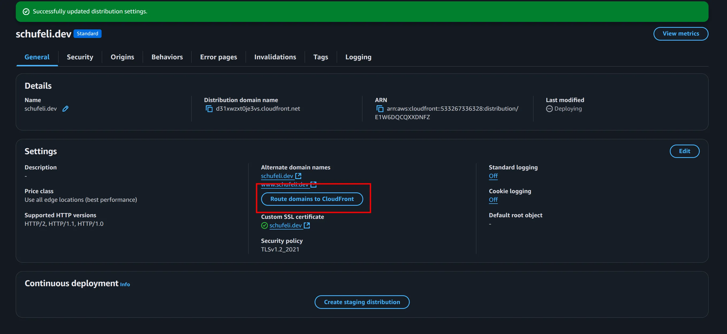
Task: Copy the distribution domain name
Action: (x=209, y=108)
